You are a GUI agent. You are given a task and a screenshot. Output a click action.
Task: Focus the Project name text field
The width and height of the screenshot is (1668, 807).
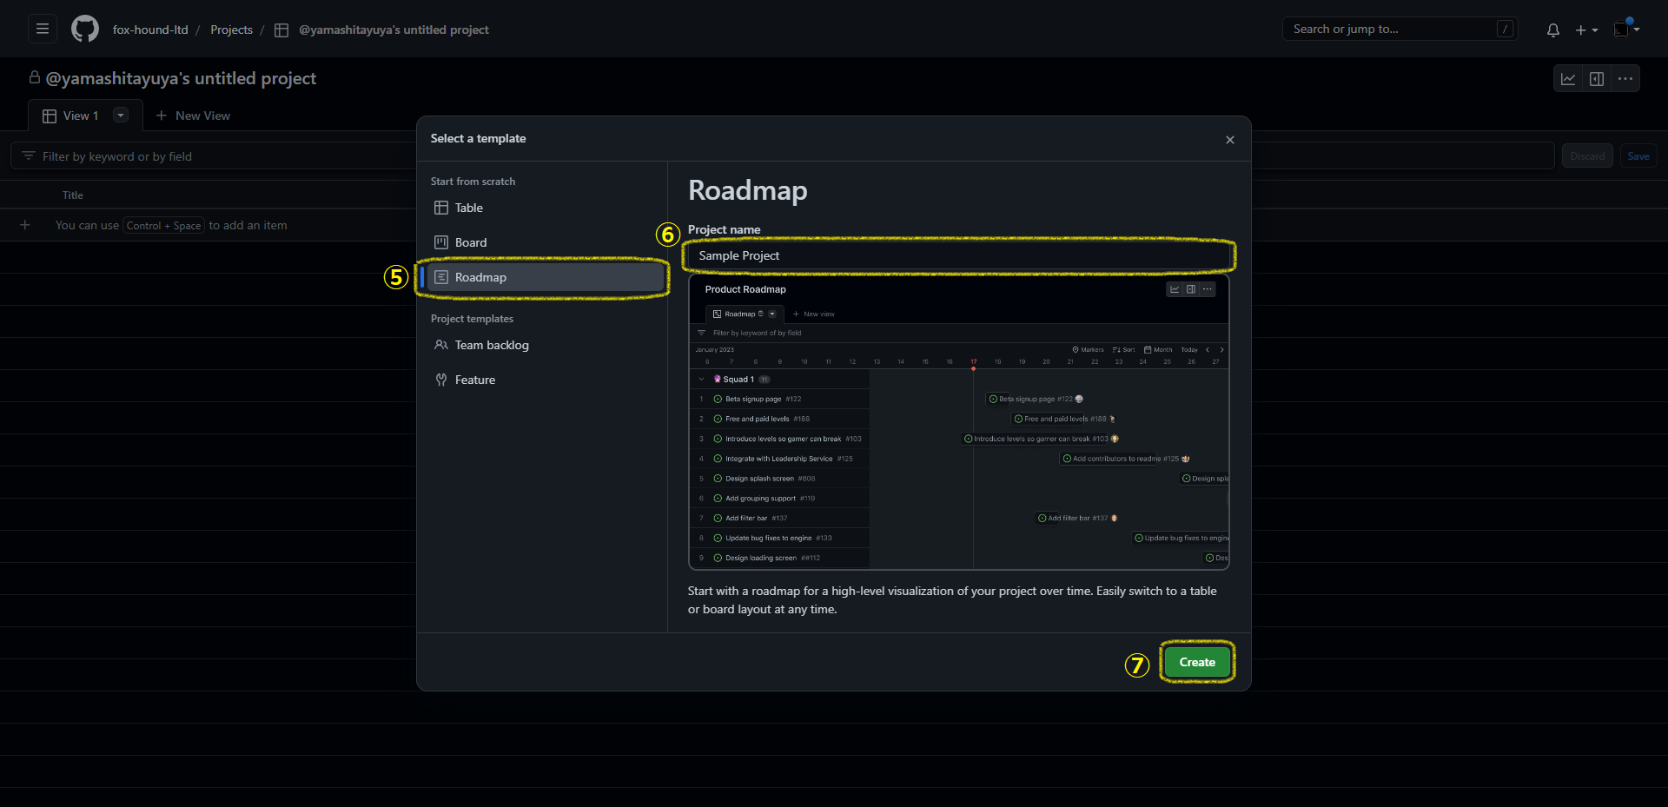pyautogui.click(x=957, y=256)
